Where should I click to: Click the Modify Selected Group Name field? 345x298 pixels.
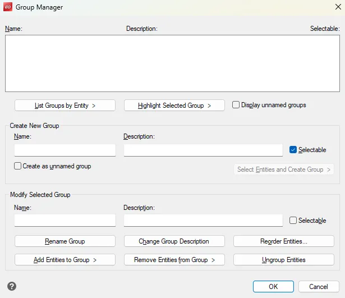65,221
